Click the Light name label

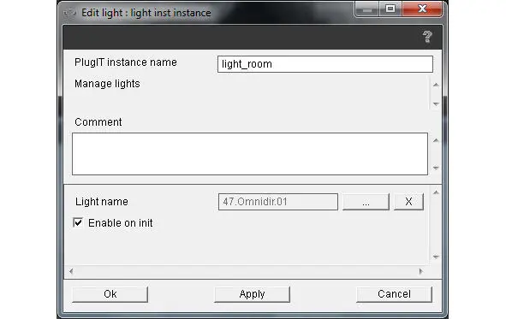102,202
